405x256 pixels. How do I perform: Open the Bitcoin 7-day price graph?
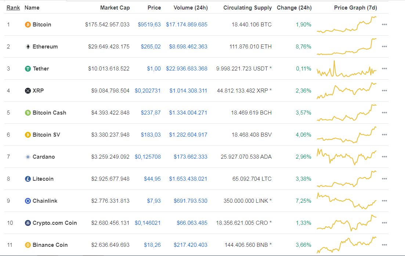click(x=347, y=25)
